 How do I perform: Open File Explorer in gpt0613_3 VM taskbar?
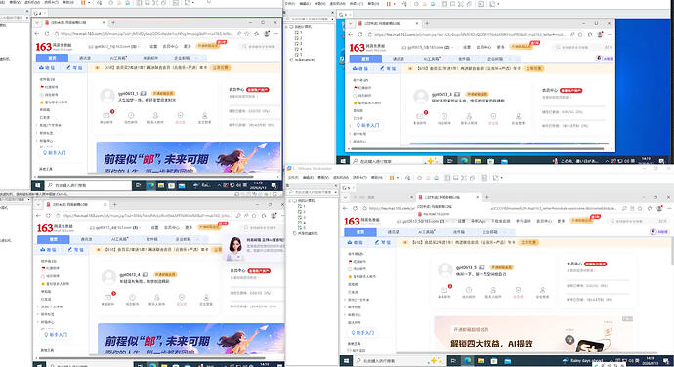[478, 161]
